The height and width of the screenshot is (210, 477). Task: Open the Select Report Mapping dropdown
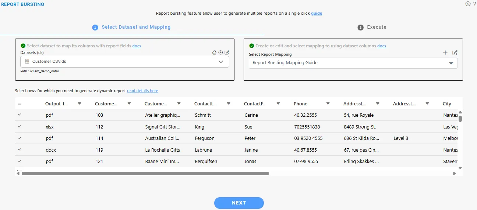(451, 63)
